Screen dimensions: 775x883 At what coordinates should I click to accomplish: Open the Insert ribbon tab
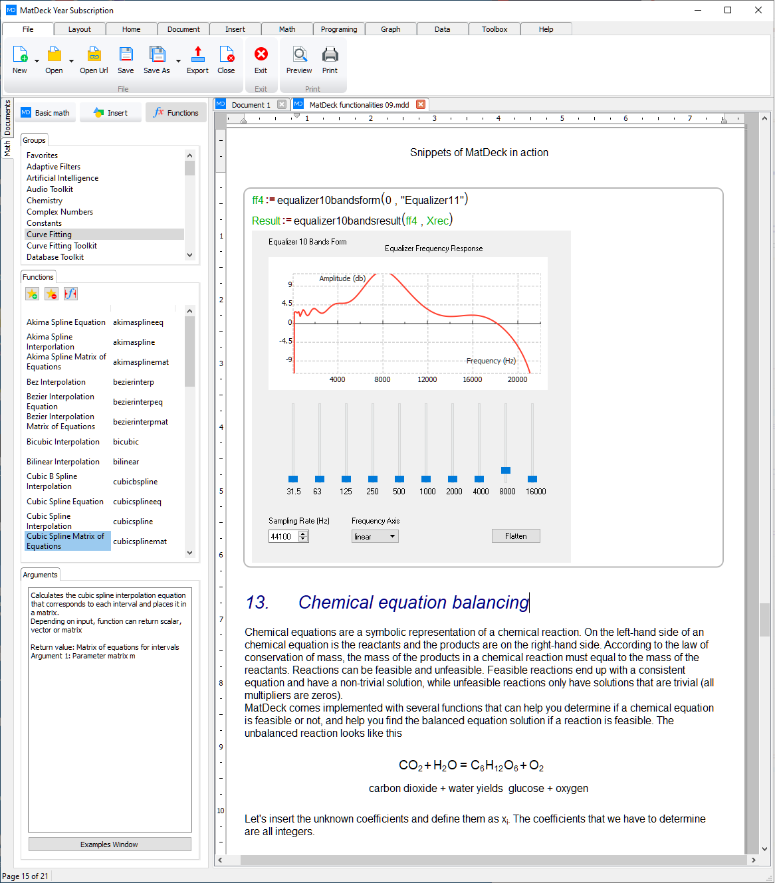pos(235,29)
